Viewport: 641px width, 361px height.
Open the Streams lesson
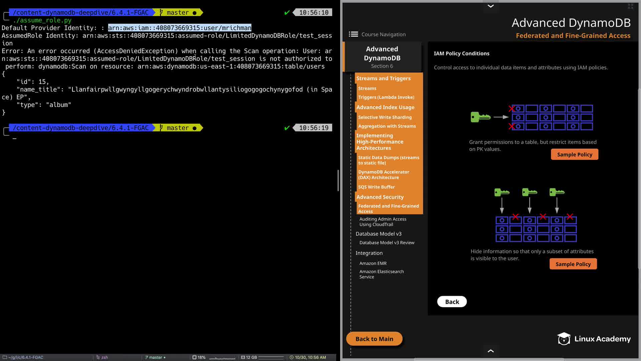(367, 88)
